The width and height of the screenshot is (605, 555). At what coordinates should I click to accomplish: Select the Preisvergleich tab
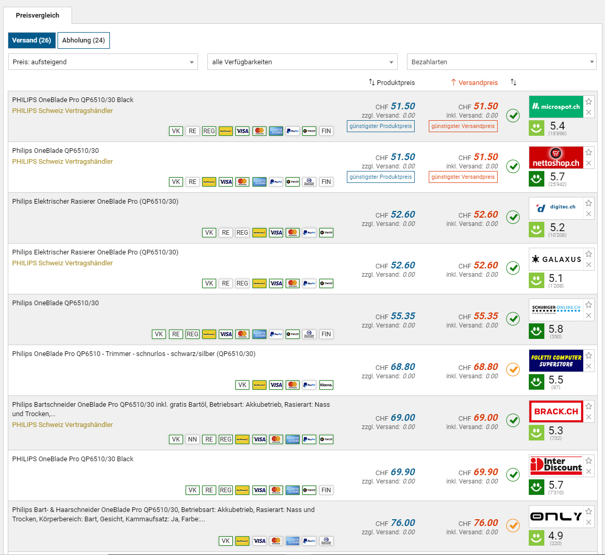click(x=37, y=16)
